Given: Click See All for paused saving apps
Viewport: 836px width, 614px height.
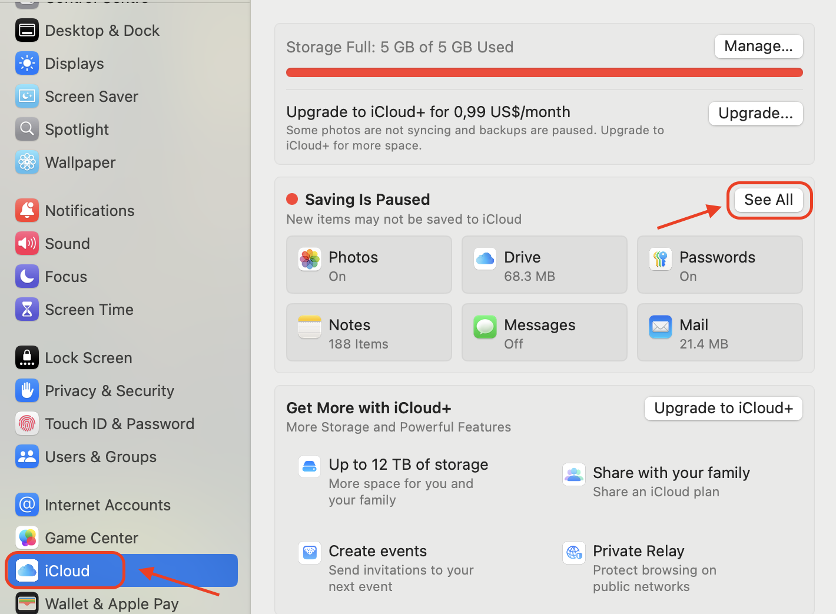Looking at the screenshot, I should [x=768, y=200].
